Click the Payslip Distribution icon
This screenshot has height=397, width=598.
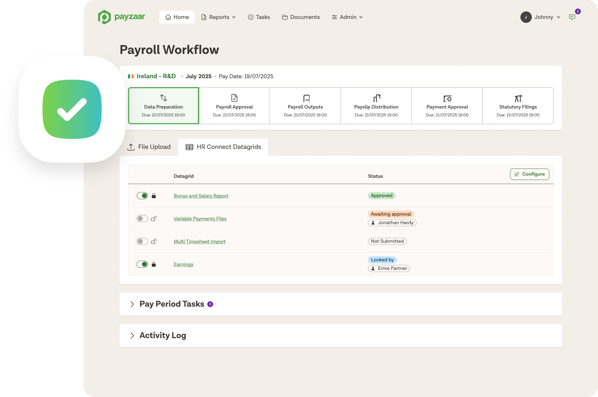tap(377, 98)
